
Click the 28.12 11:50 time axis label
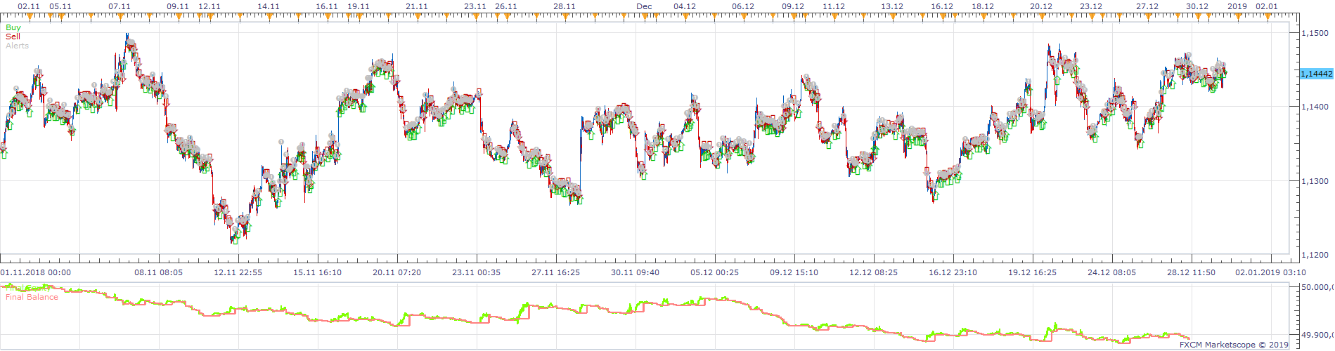point(1192,272)
